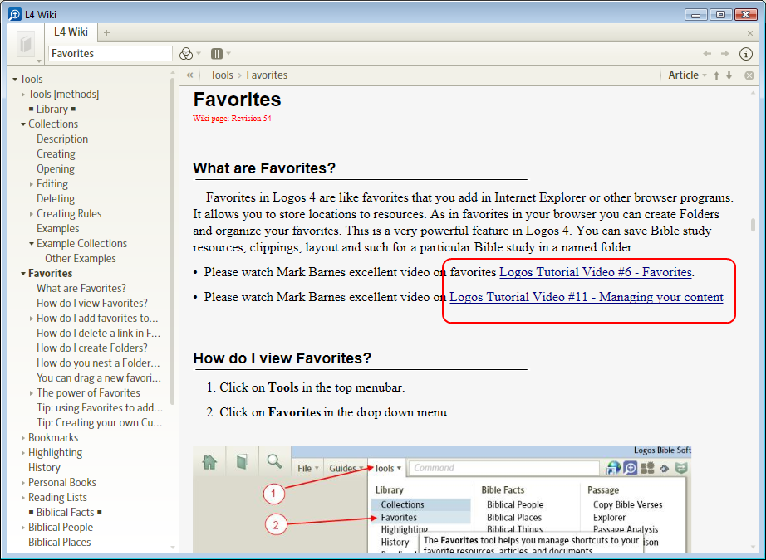Click the circled X icon in locator bar
Viewport: 766px width, 560px height.
click(x=749, y=75)
